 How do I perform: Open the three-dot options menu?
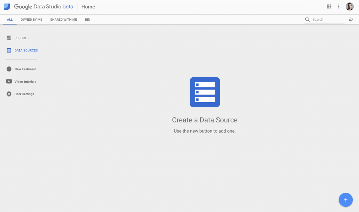click(x=339, y=6)
